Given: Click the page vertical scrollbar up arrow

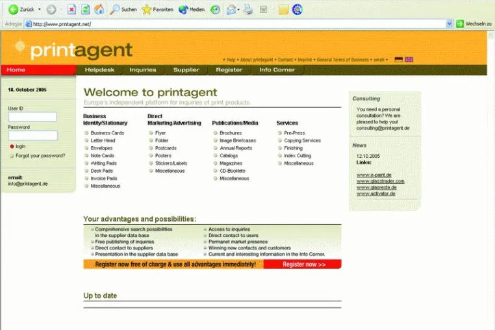Looking at the screenshot, I should (x=491, y=34).
